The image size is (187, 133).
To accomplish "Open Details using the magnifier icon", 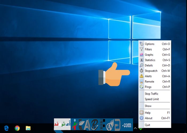I will coord(142,65).
